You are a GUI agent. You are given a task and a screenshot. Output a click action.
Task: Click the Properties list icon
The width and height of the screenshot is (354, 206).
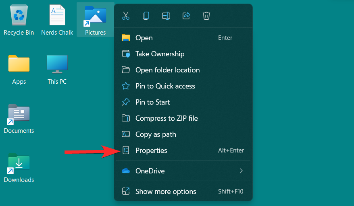(126, 150)
